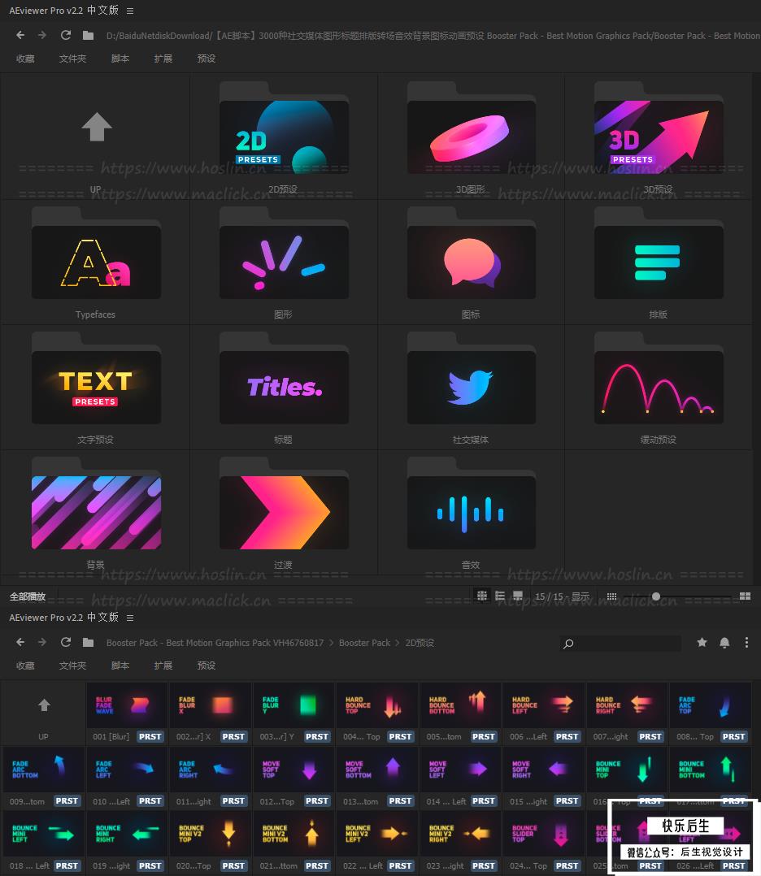Image resolution: width=761 pixels, height=876 pixels.
Task: Open the 脚本 menu in the lower panel
Action: pyautogui.click(x=120, y=666)
